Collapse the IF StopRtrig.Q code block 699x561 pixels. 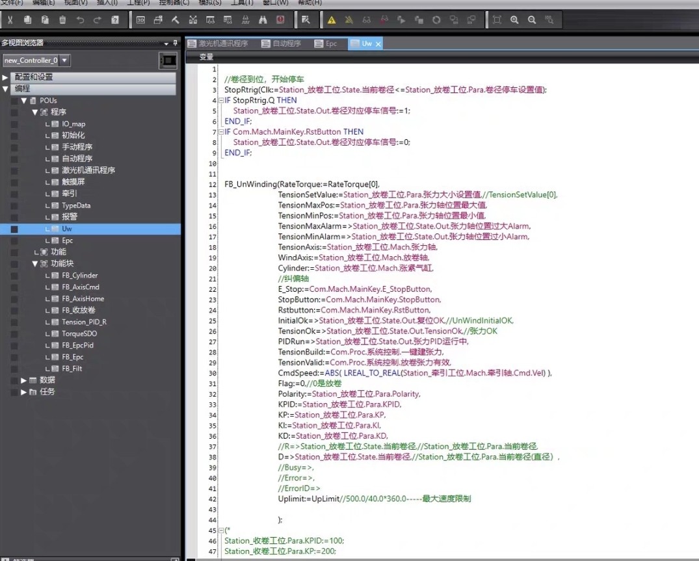point(220,101)
